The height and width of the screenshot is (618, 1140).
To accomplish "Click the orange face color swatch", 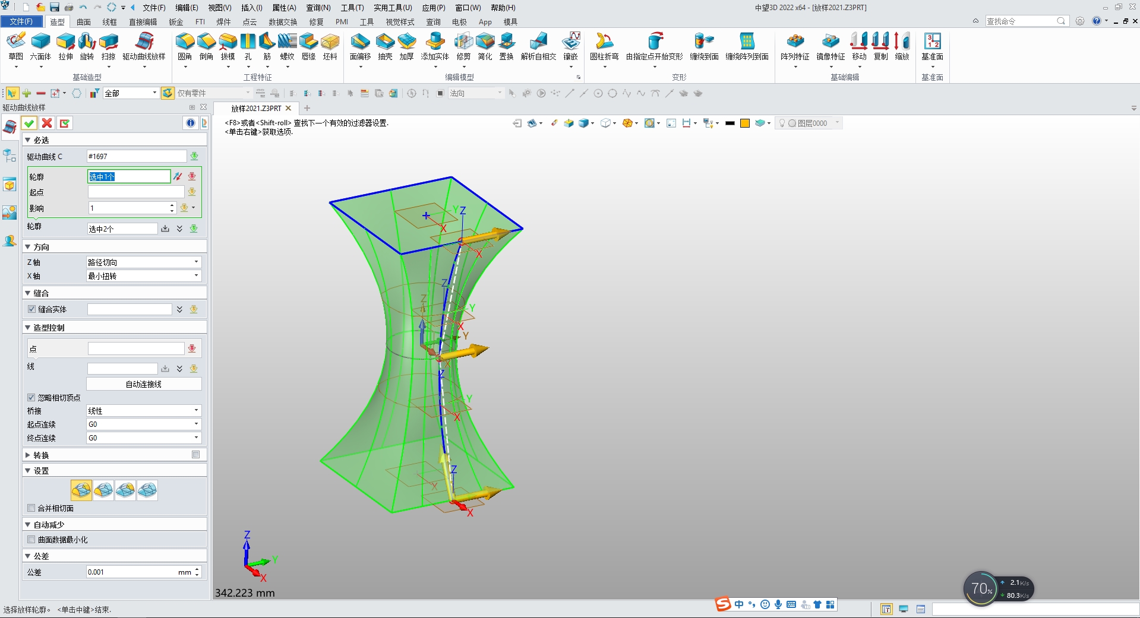I will pyautogui.click(x=744, y=123).
